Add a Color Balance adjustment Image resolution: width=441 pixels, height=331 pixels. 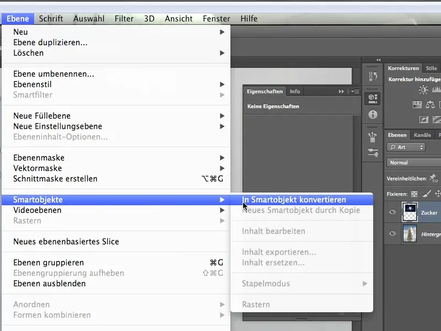430,105
